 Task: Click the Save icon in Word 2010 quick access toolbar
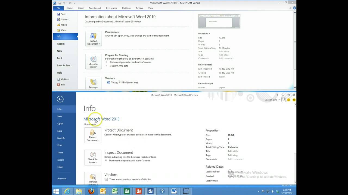click(60, 3)
